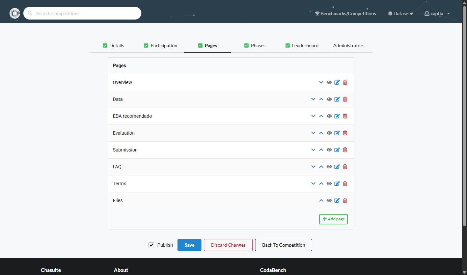Delete the Submission page
Image resolution: width=467 pixels, height=275 pixels.
coord(345,150)
